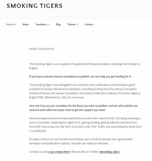Open the @smoking_tigers Twitter link
The width and height of the screenshot is (152, 161).
pyautogui.click(x=110, y=152)
